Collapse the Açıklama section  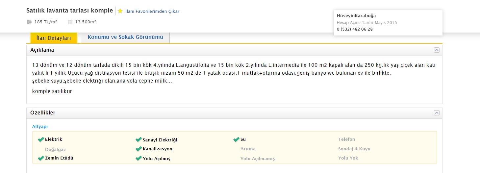point(437,50)
